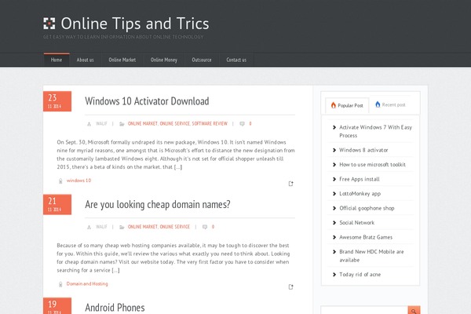Click the chevron beside How to use microsoft toolkit
The height and width of the screenshot is (314, 471).
coord(334,165)
